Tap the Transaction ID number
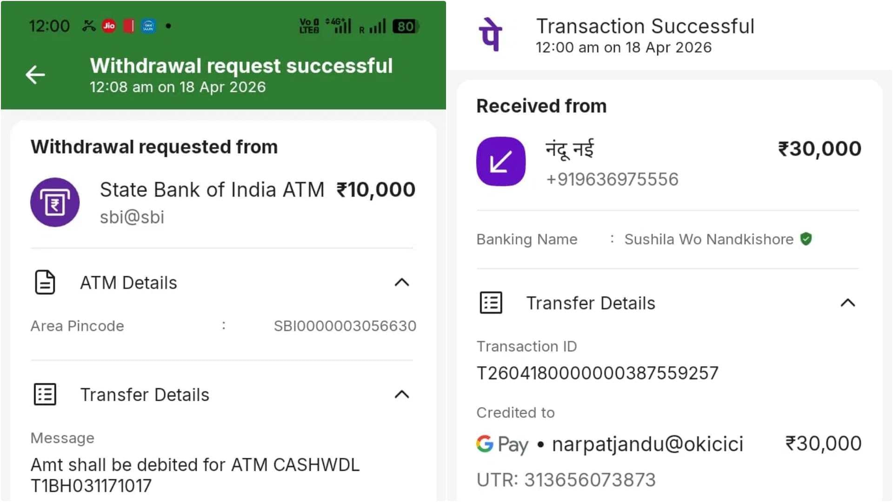893x502 pixels. (x=597, y=373)
